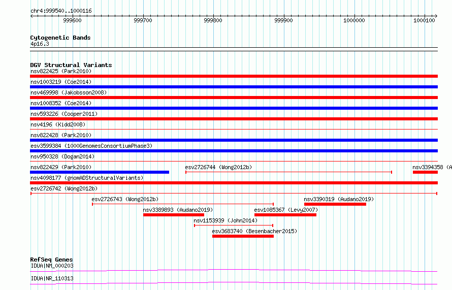Click the nsv469998 (Jakobsson2008) label

click(69, 92)
